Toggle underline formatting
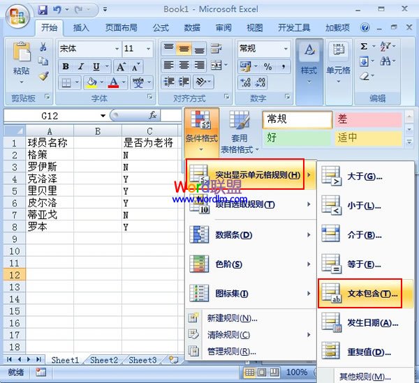This screenshot has height=383, width=419. click(x=96, y=66)
